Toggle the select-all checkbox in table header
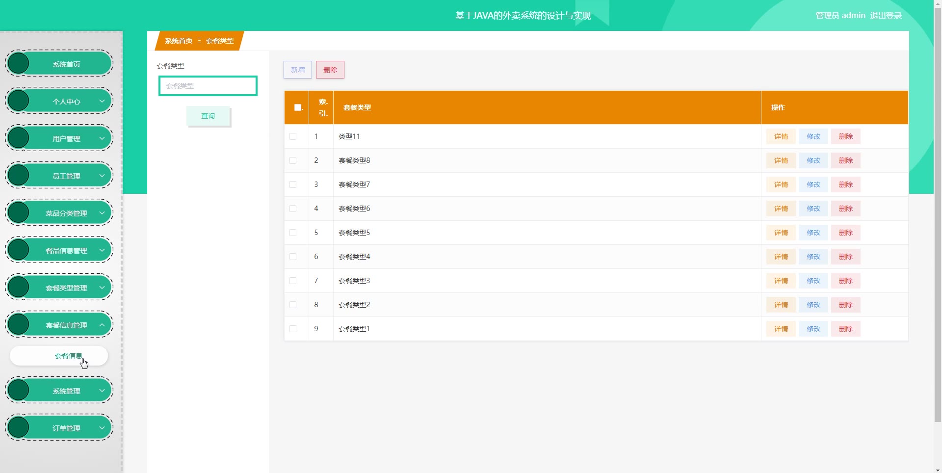 (x=297, y=107)
